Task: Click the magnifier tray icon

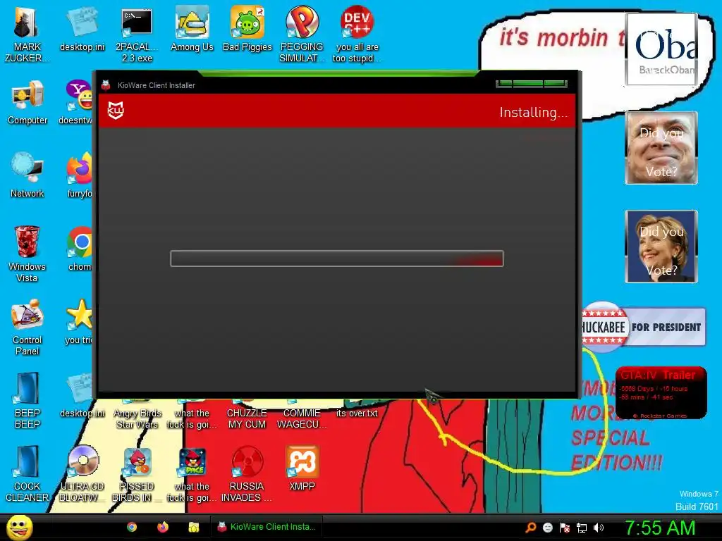Action: pos(530,527)
